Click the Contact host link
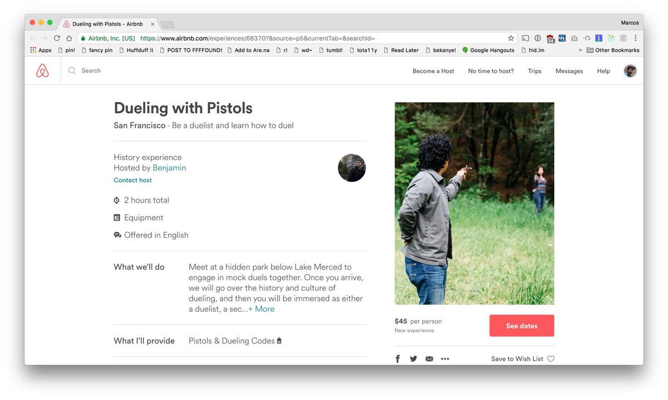The image size is (668, 400). pos(132,181)
